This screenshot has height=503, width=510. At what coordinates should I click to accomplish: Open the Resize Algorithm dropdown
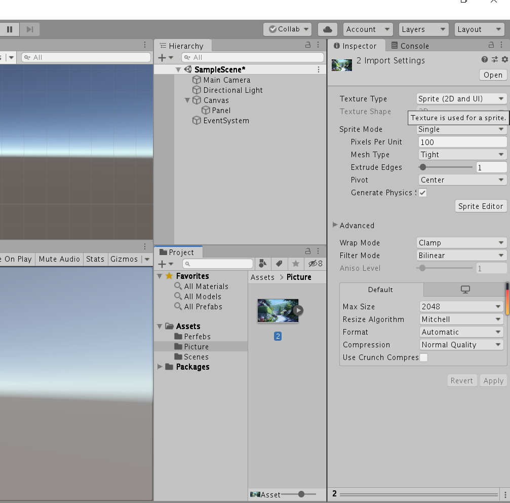click(x=461, y=319)
